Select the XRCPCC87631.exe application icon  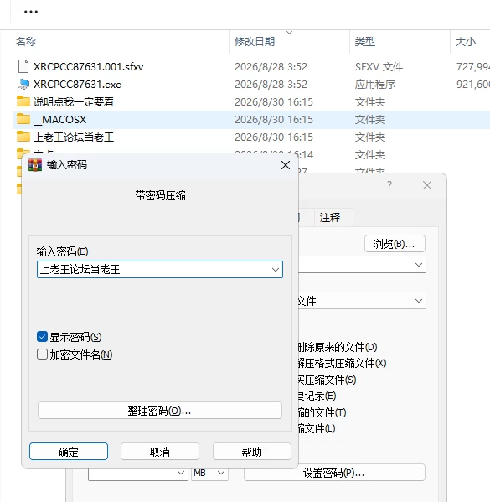(x=23, y=84)
